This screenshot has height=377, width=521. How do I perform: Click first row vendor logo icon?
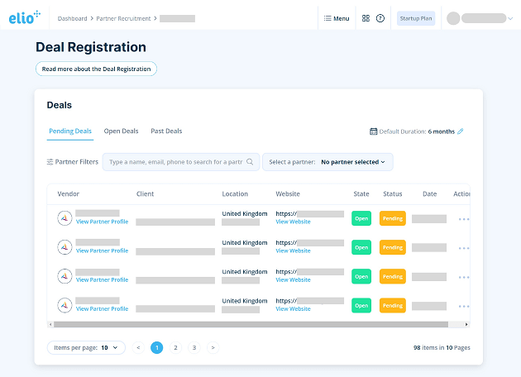(x=65, y=218)
